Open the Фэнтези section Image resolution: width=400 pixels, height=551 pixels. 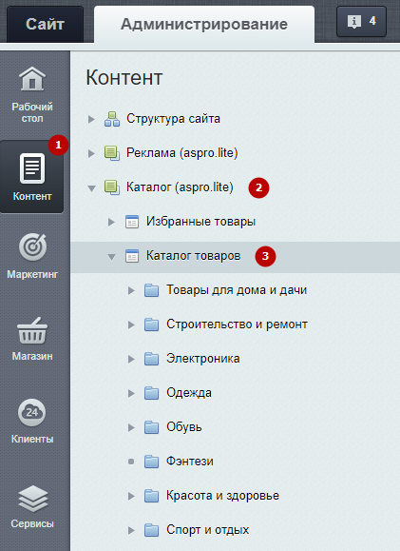pos(190,461)
